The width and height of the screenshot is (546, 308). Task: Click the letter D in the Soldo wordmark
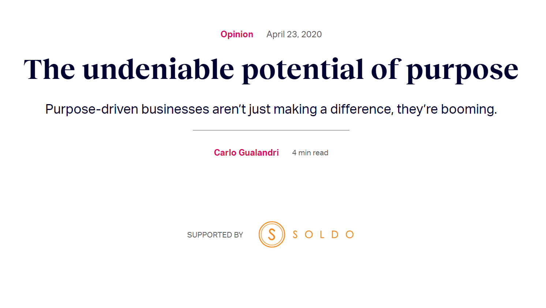point(335,235)
